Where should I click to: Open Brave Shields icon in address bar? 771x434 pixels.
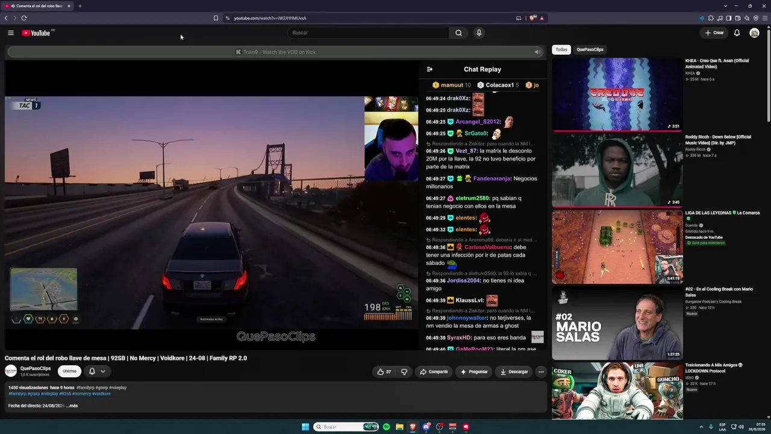[x=532, y=18]
